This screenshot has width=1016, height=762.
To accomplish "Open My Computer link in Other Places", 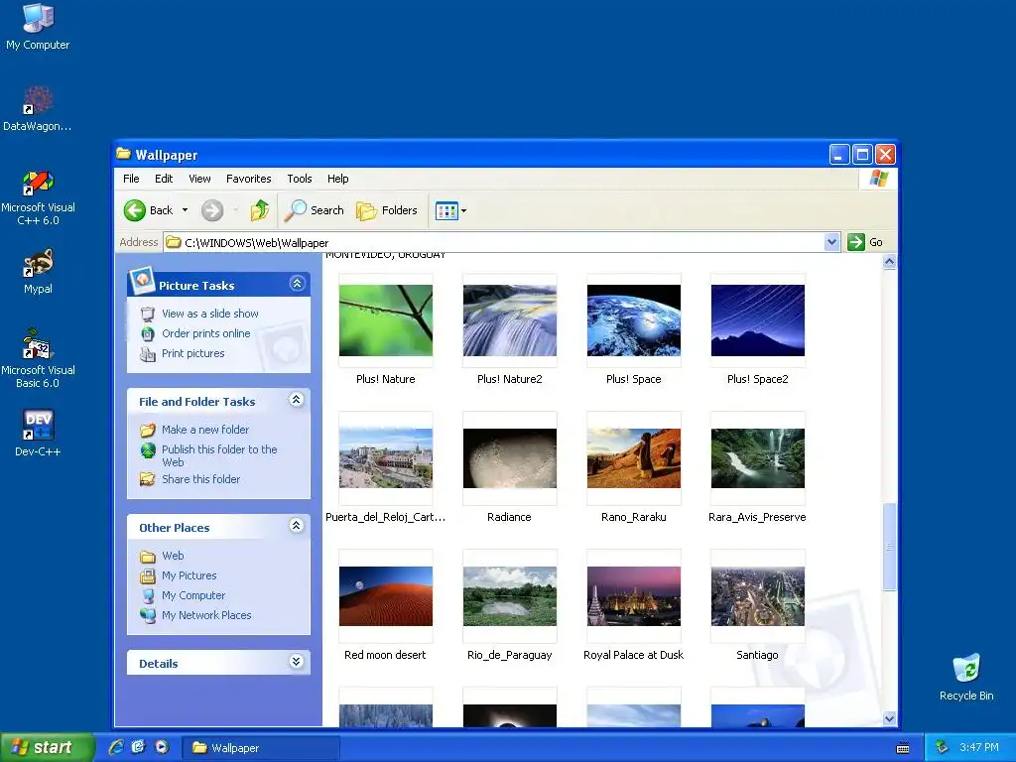I will click(x=193, y=595).
